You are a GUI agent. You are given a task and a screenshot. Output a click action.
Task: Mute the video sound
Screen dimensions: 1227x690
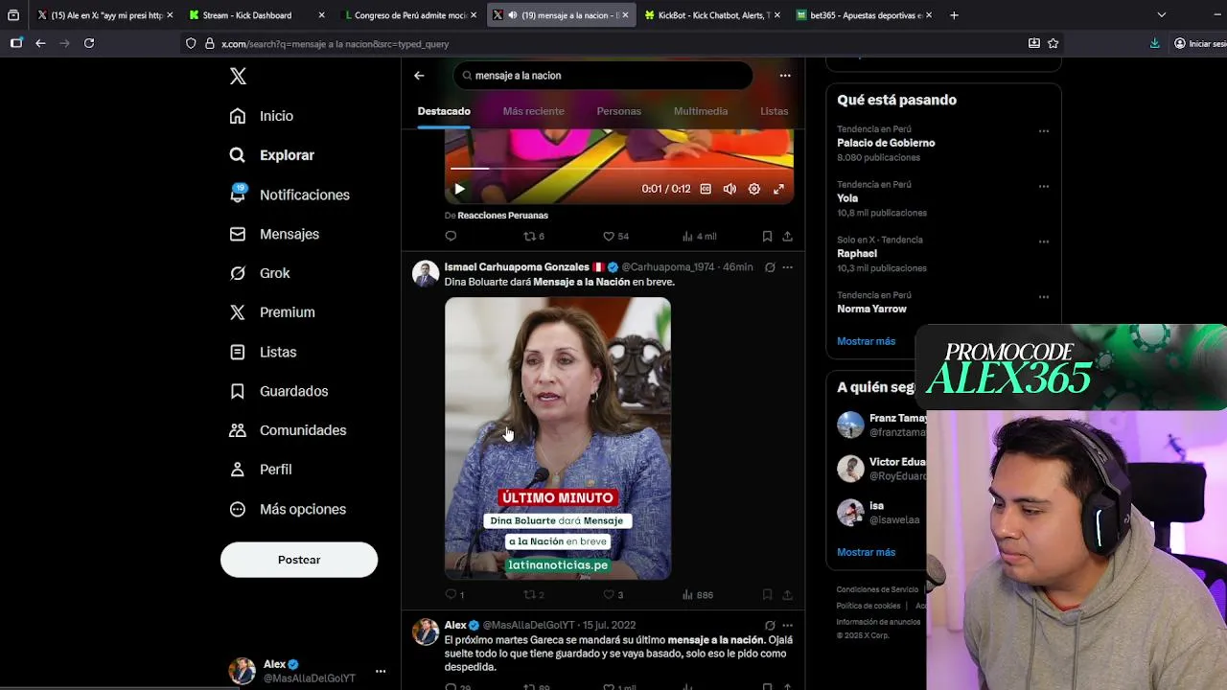pos(729,189)
